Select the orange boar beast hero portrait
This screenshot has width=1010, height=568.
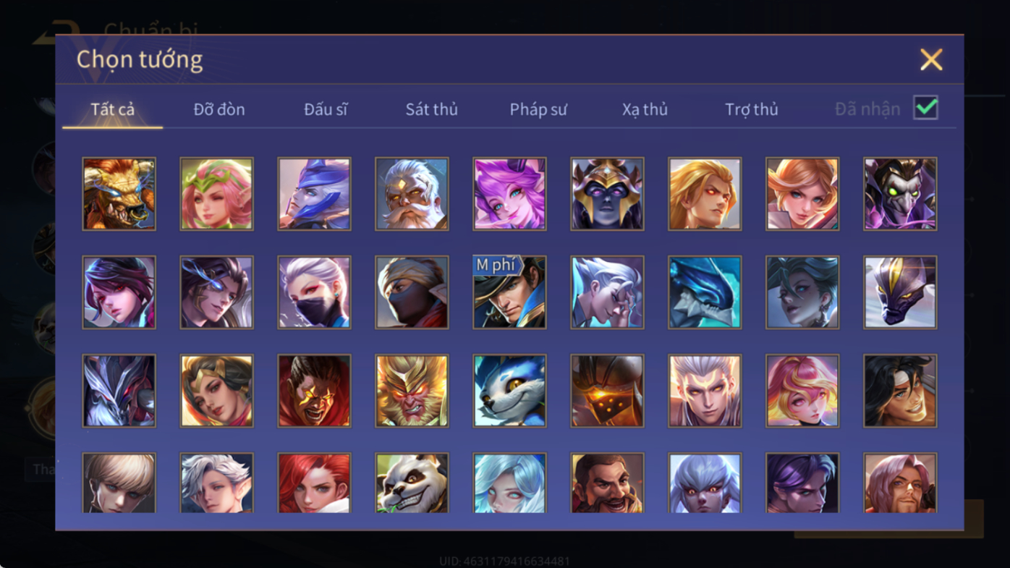[119, 194]
